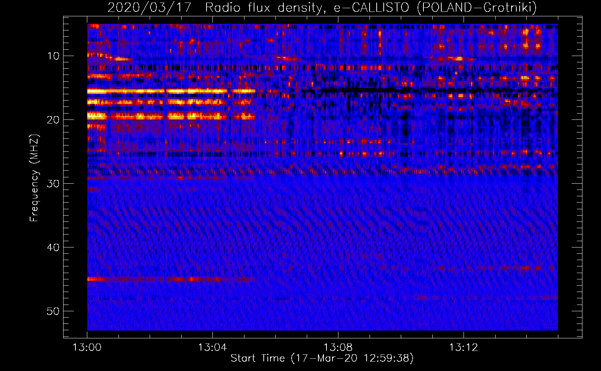Click the '40' frequency tick label
The image size is (601, 371).
point(53,247)
